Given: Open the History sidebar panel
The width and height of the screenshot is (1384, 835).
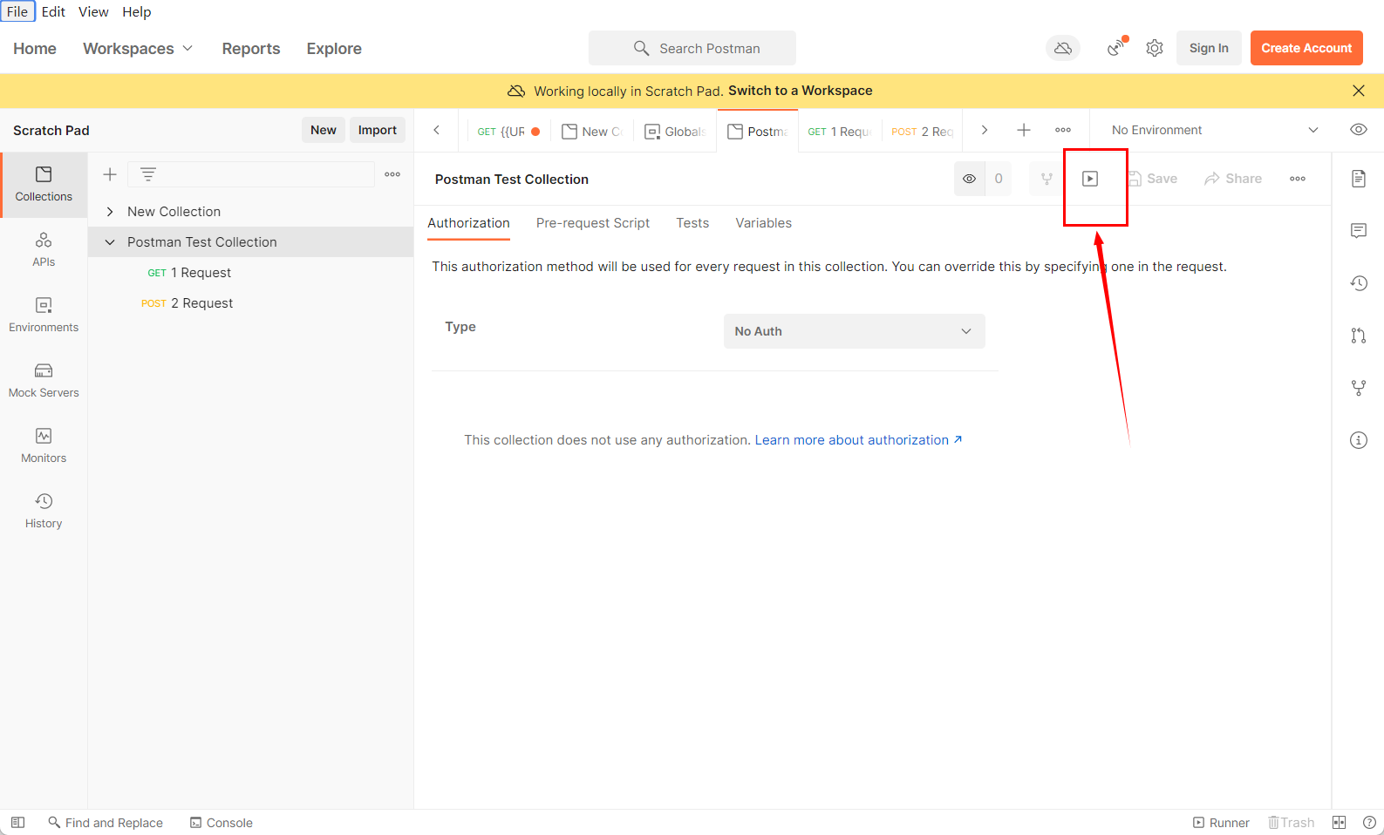Looking at the screenshot, I should 44,512.
